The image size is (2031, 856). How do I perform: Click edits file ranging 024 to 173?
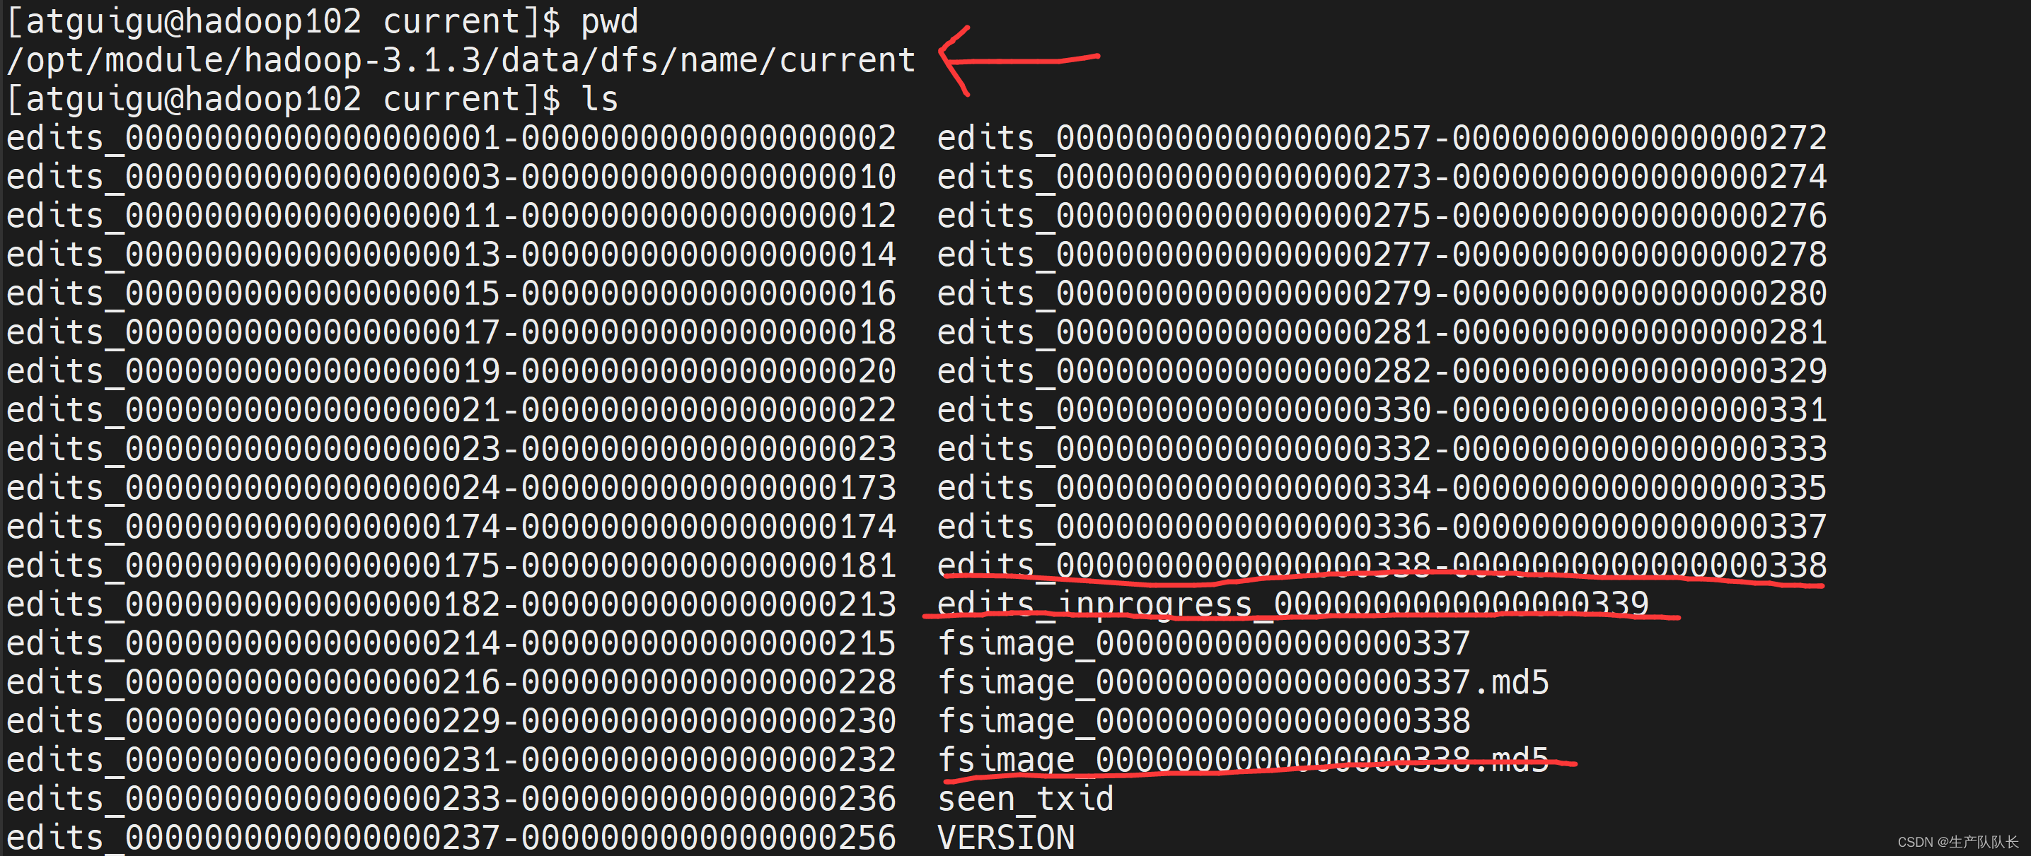pyautogui.click(x=451, y=488)
